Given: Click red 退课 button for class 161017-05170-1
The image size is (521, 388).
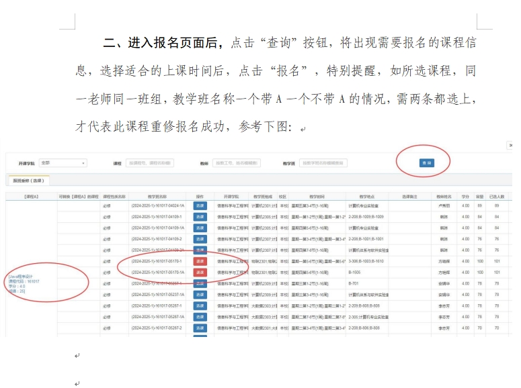Looking at the screenshot, I should click(x=200, y=261).
